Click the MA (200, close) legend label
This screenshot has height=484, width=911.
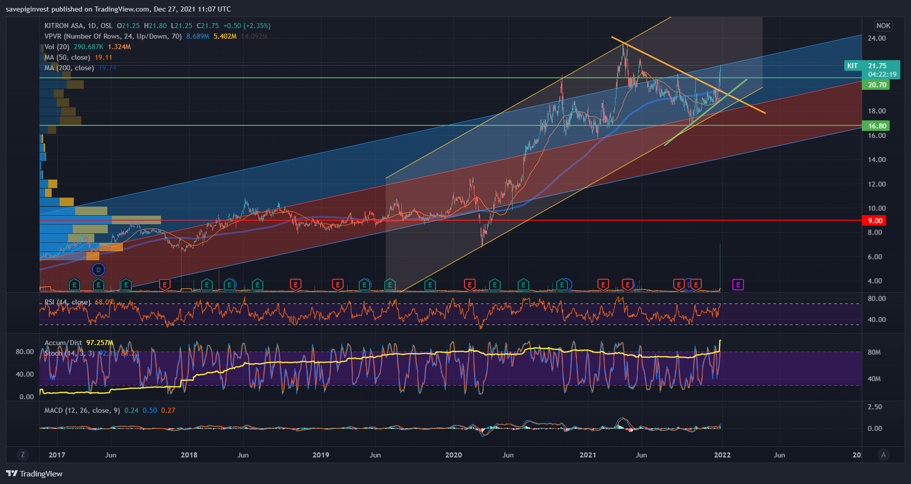point(69,68)
